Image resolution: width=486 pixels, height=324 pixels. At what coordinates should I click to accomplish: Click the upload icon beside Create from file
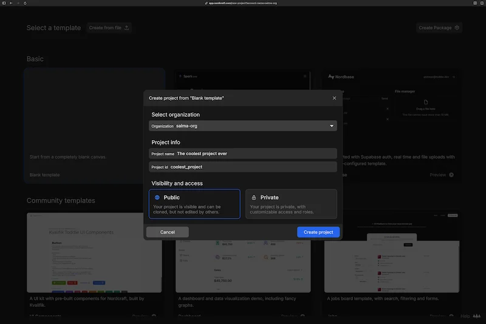(126, 28)
